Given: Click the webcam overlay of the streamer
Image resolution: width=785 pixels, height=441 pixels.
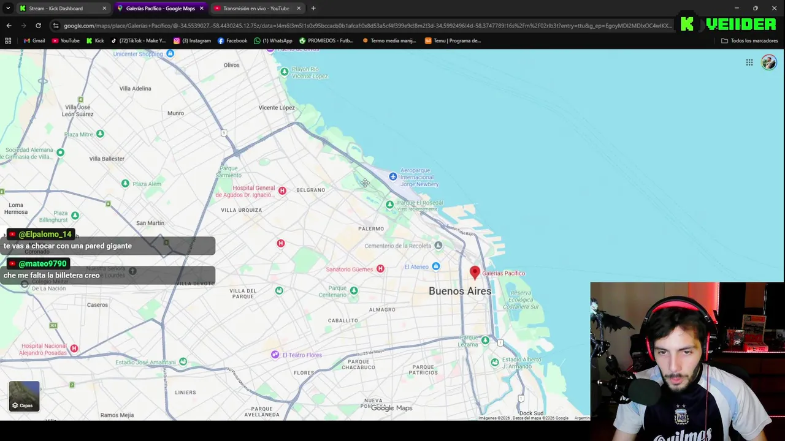Looking at the screenshot, I should (687, 361).
